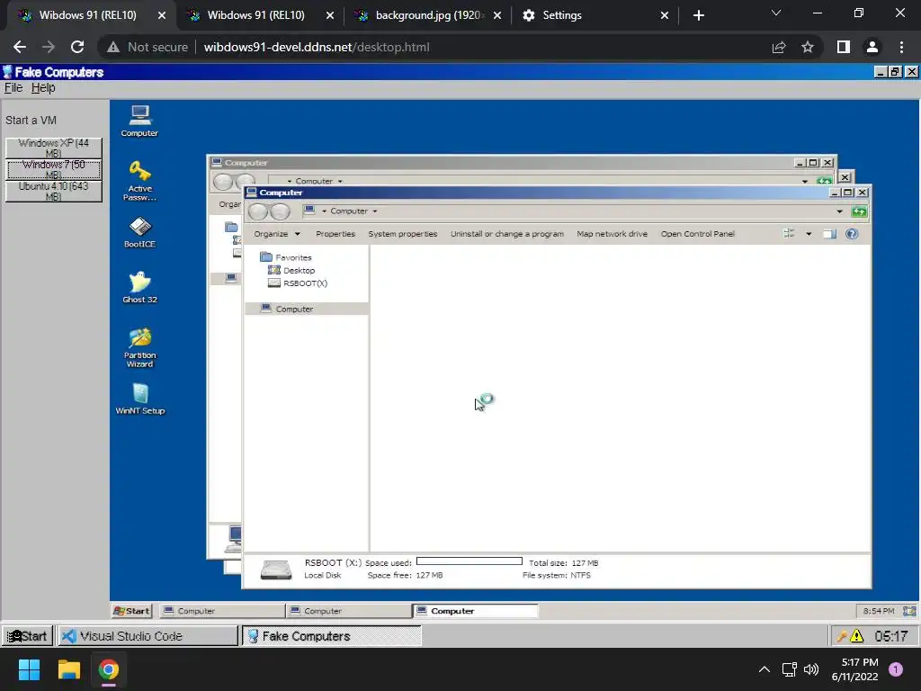Click the forward navigation button in front Computer window
Image resolution: width=921 pixels, height=691 pixels.
click(281, 211)
